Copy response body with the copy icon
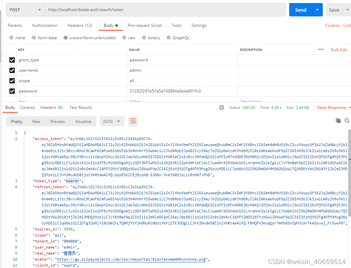The width and height of the screenshot is (351, 268). click(338, 121)
